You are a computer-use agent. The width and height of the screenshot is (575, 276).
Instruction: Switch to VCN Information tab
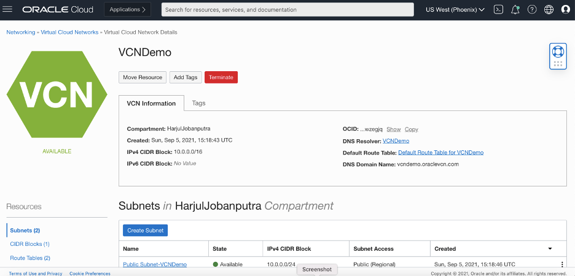click(x=151, y=103)
